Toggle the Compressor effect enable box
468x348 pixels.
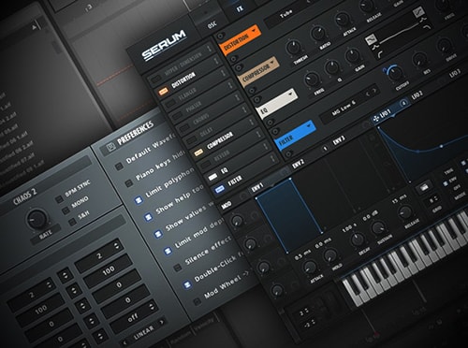(x=198, y=152)
